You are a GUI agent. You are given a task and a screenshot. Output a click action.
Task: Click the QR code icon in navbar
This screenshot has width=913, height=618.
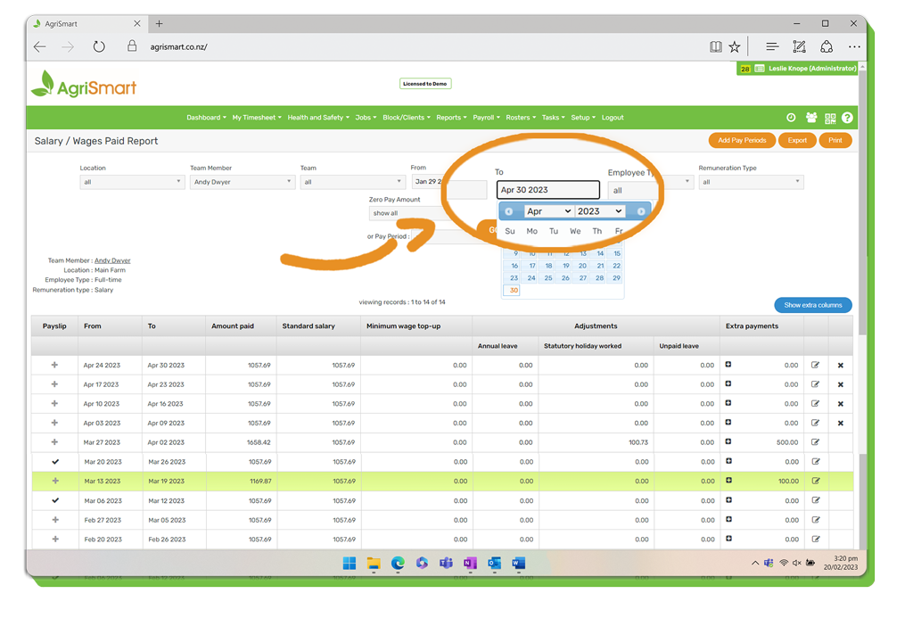pos(830,118)
